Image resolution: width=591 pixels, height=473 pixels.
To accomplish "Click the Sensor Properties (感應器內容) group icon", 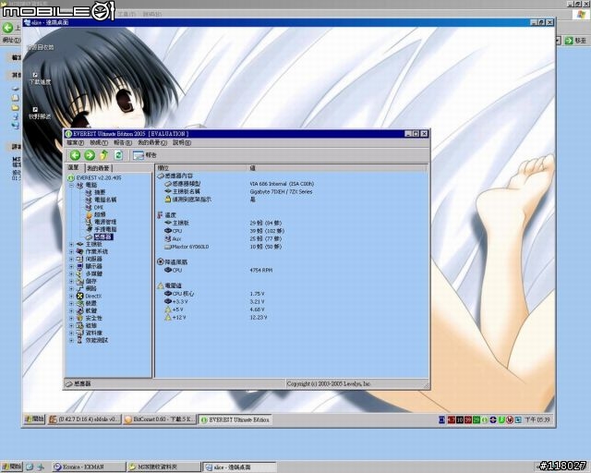I will click(161, 176).
